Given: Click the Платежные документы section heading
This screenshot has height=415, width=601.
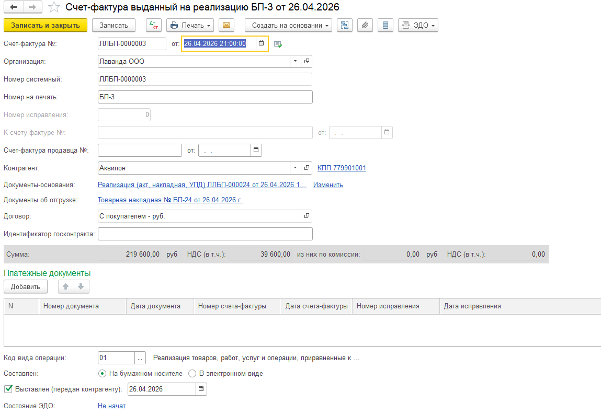Looking at the screenshot, I should pyautogui.click(x=47, y=273).
